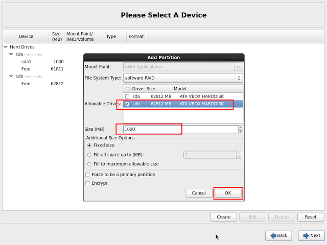Enable Force to be a primary partition
Viewport: 327px width, 245px height.
tap(87, 175)
